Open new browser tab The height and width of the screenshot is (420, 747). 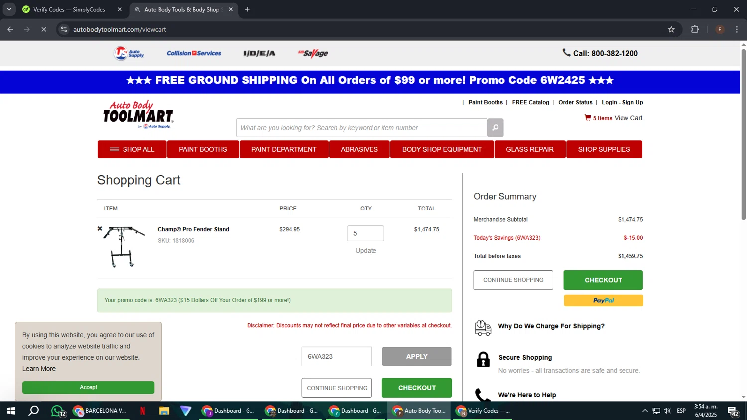pos(248,9)
